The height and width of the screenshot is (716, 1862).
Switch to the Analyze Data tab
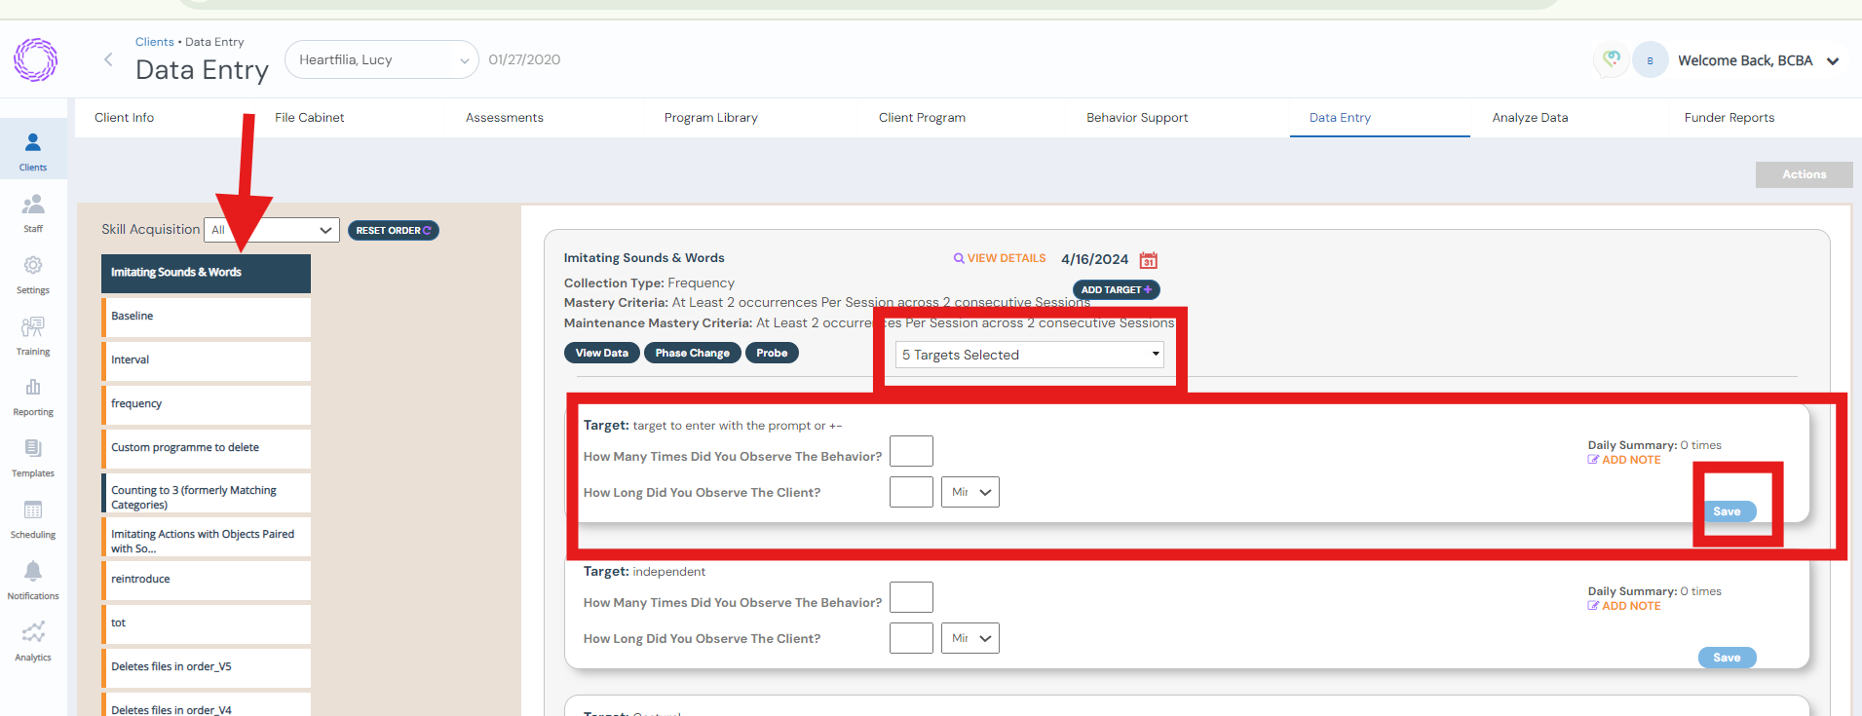pyautogui.click(x=1530, y=118)
